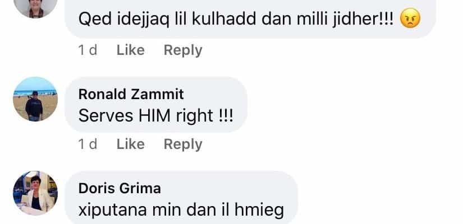
Task: Click the angry face emoji in top comment
Action: [x=410, y=18]
